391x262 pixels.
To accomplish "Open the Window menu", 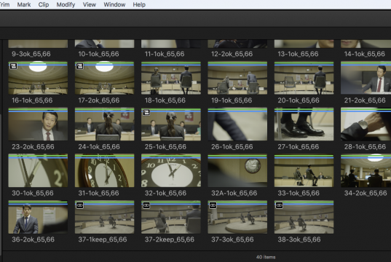I will (114, 4).
